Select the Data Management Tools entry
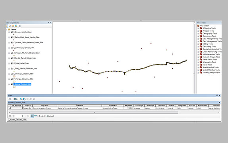This screenshot has height=143, width=228. pos(212,41)
